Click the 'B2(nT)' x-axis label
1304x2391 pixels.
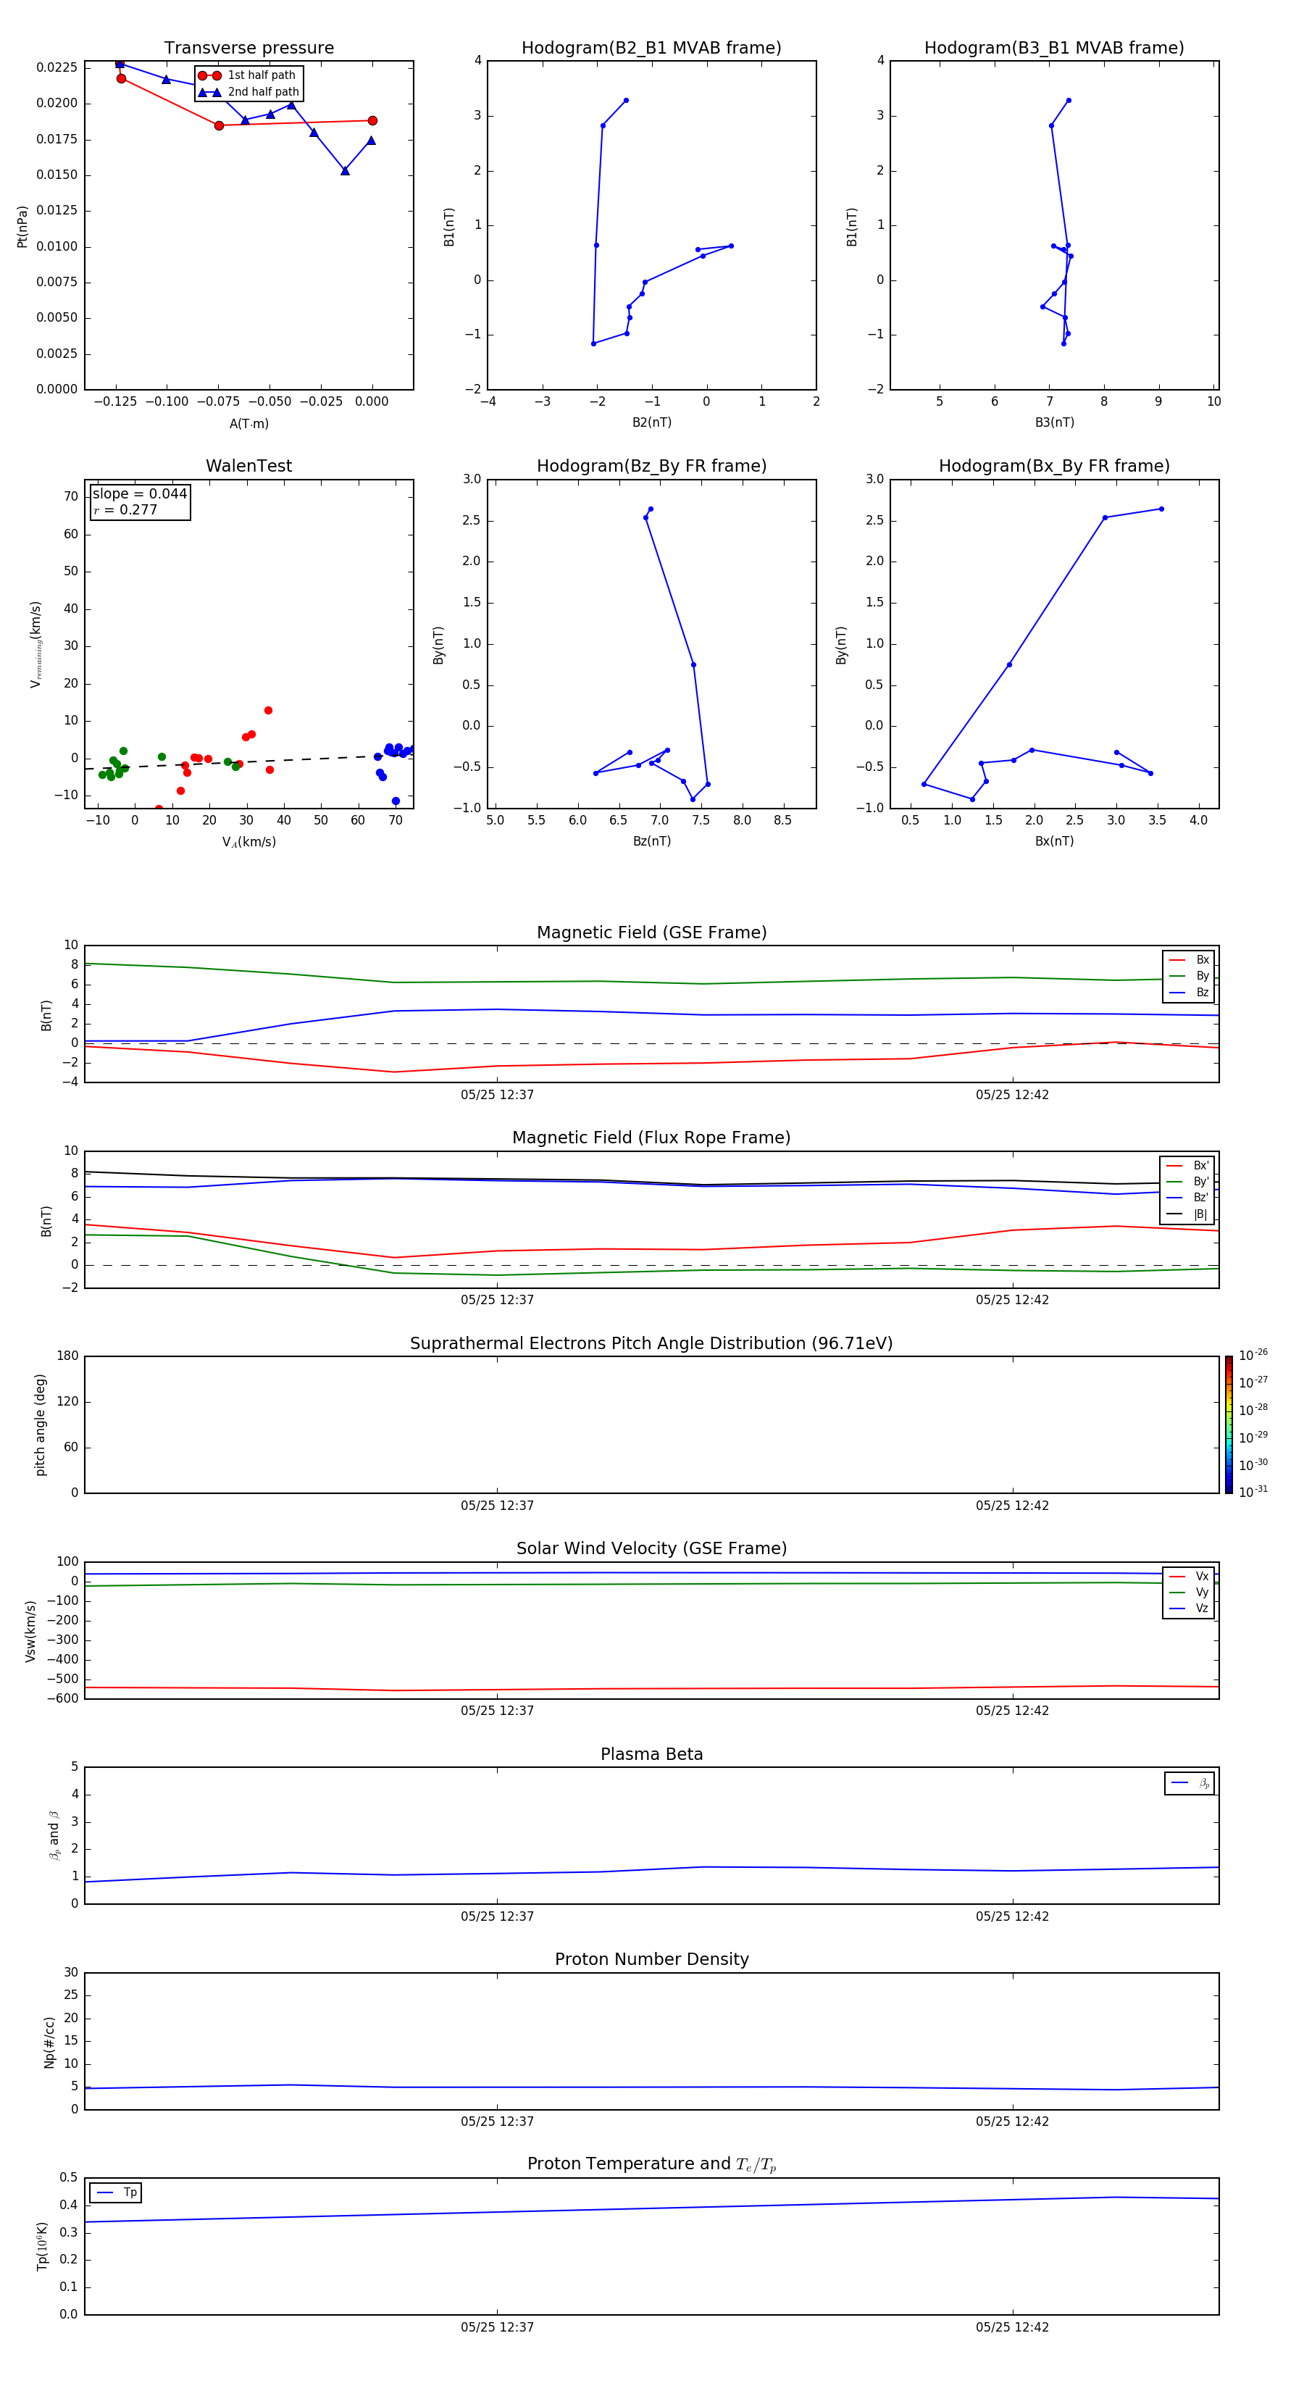[x=651, y=423]
